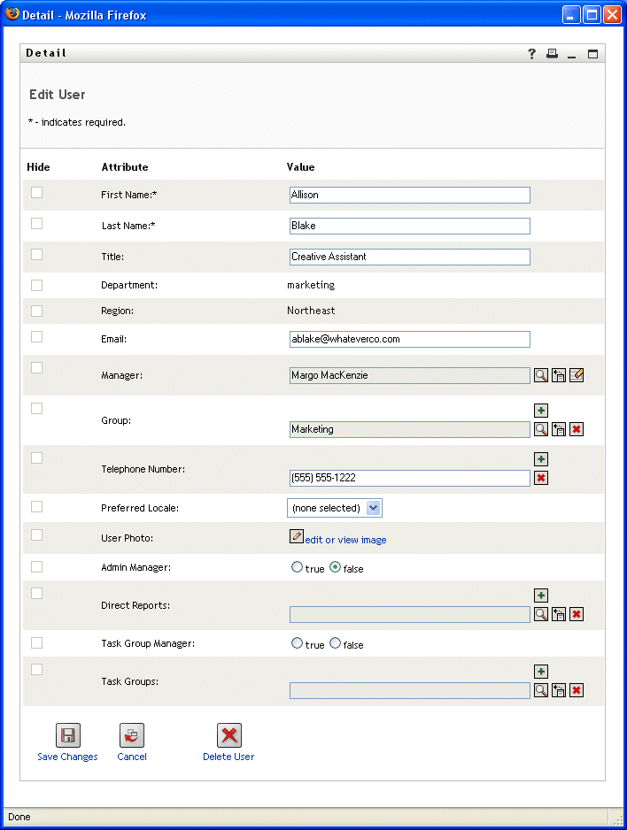Select false for Task Group Manager
Screen dimensions: 627x830
335,644
